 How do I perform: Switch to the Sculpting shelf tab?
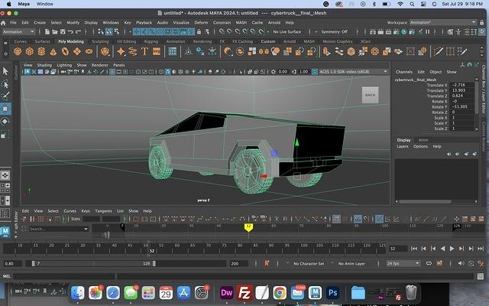point(100,41)
